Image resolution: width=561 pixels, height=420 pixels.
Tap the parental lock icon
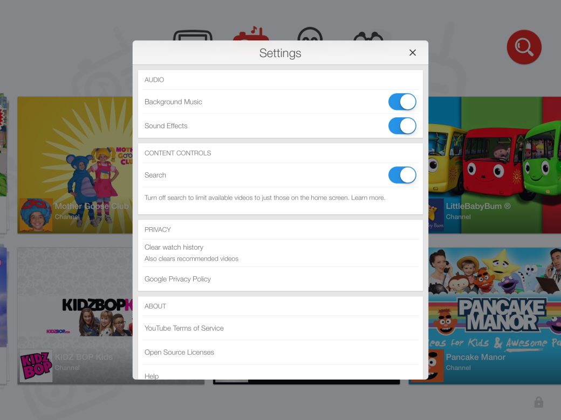[538, 402]
